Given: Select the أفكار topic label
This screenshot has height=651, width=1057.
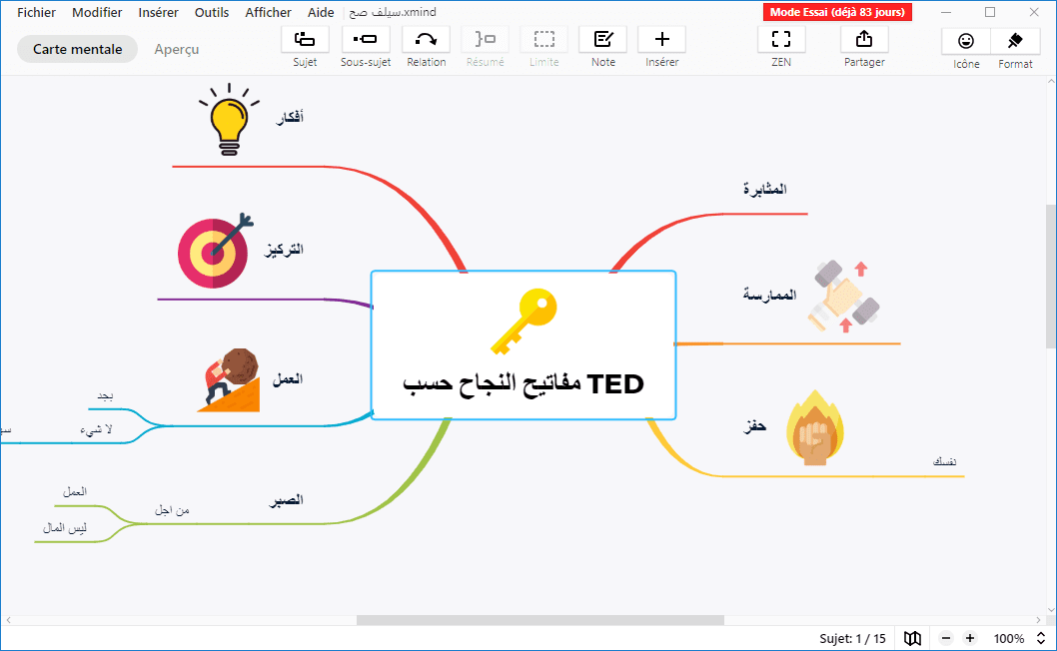Looking at the screenshot, I should [x=290, y=117].
